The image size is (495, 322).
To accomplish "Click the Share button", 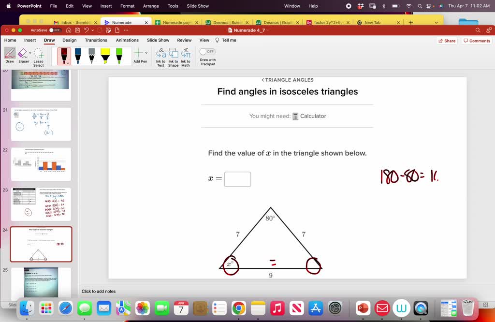I will pyautogui.click(x=446, y=41).
